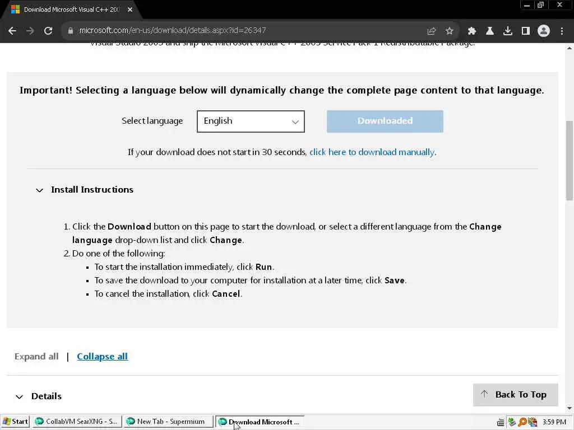Open the Select language dropdown
The width and height of the screenshot is (574, 430).
tap(251, 121)
